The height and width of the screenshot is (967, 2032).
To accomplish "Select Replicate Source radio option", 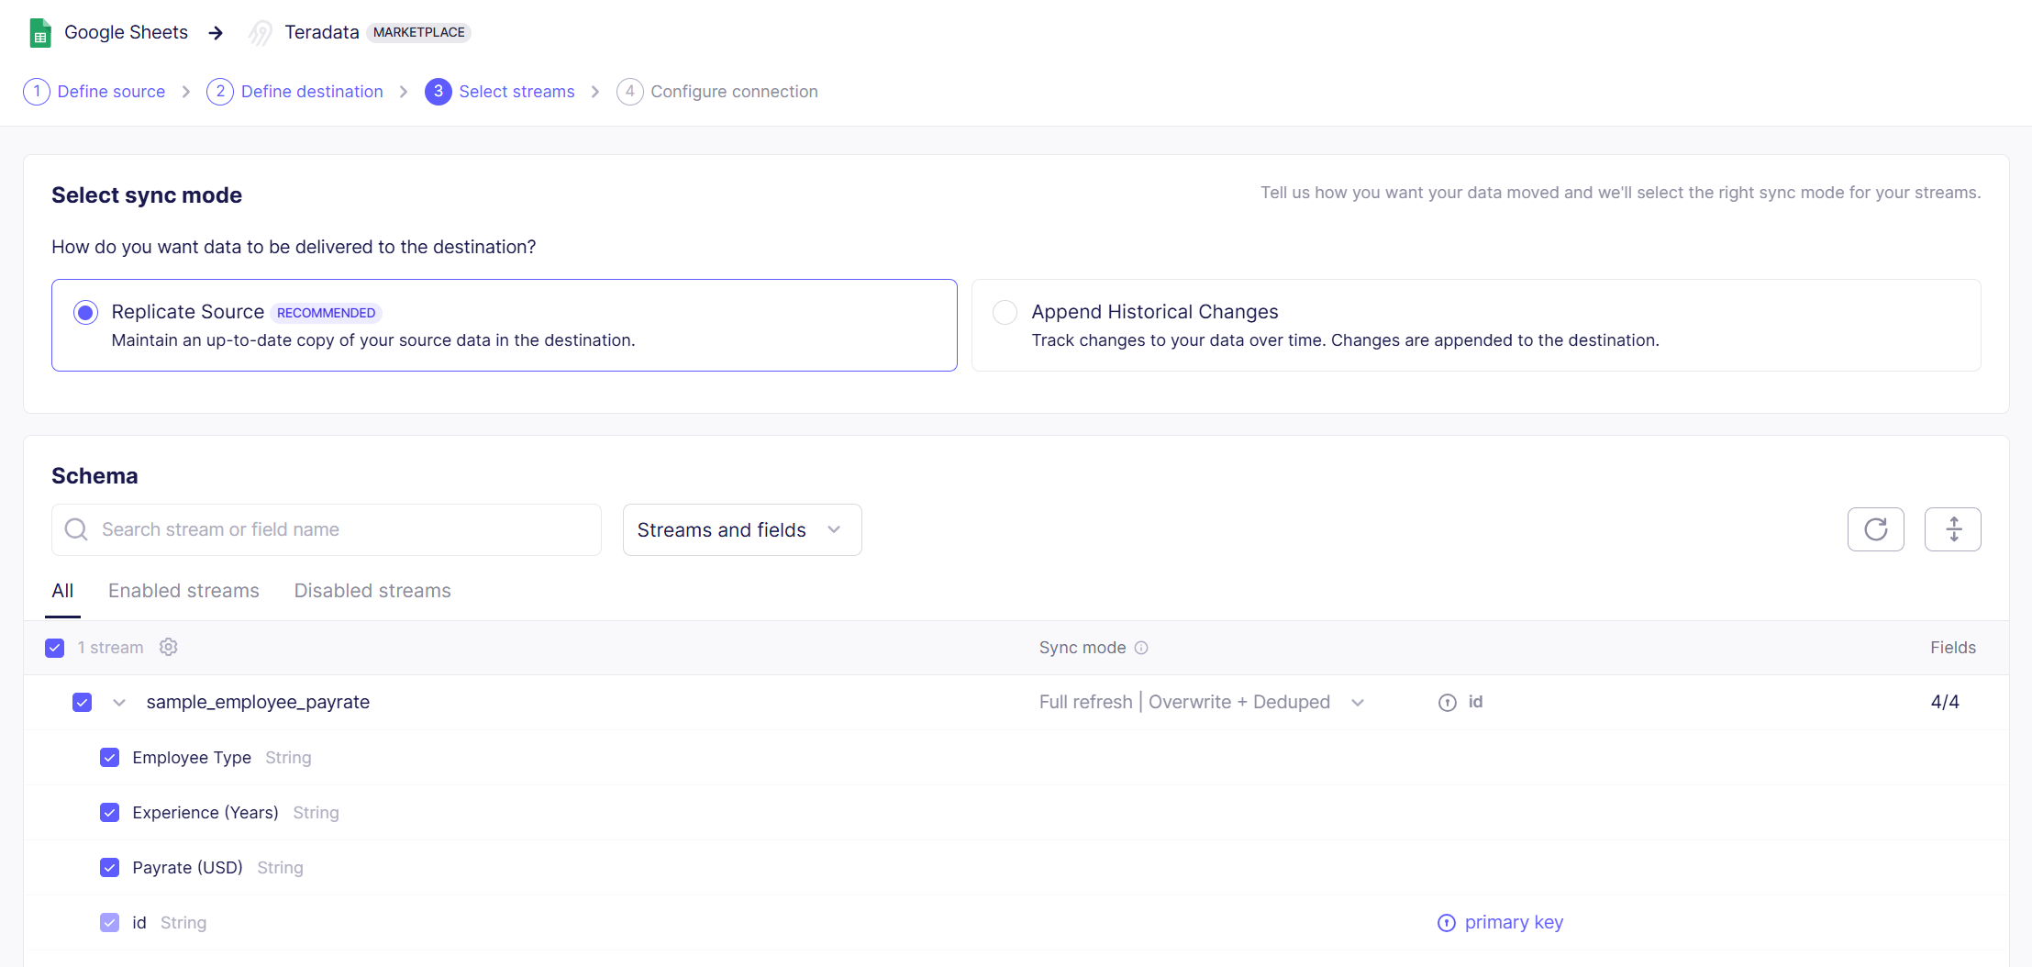I will click(85, 313).
